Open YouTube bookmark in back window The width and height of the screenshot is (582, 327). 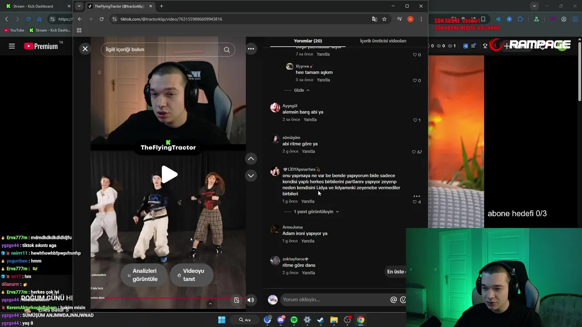click(14, 30)
